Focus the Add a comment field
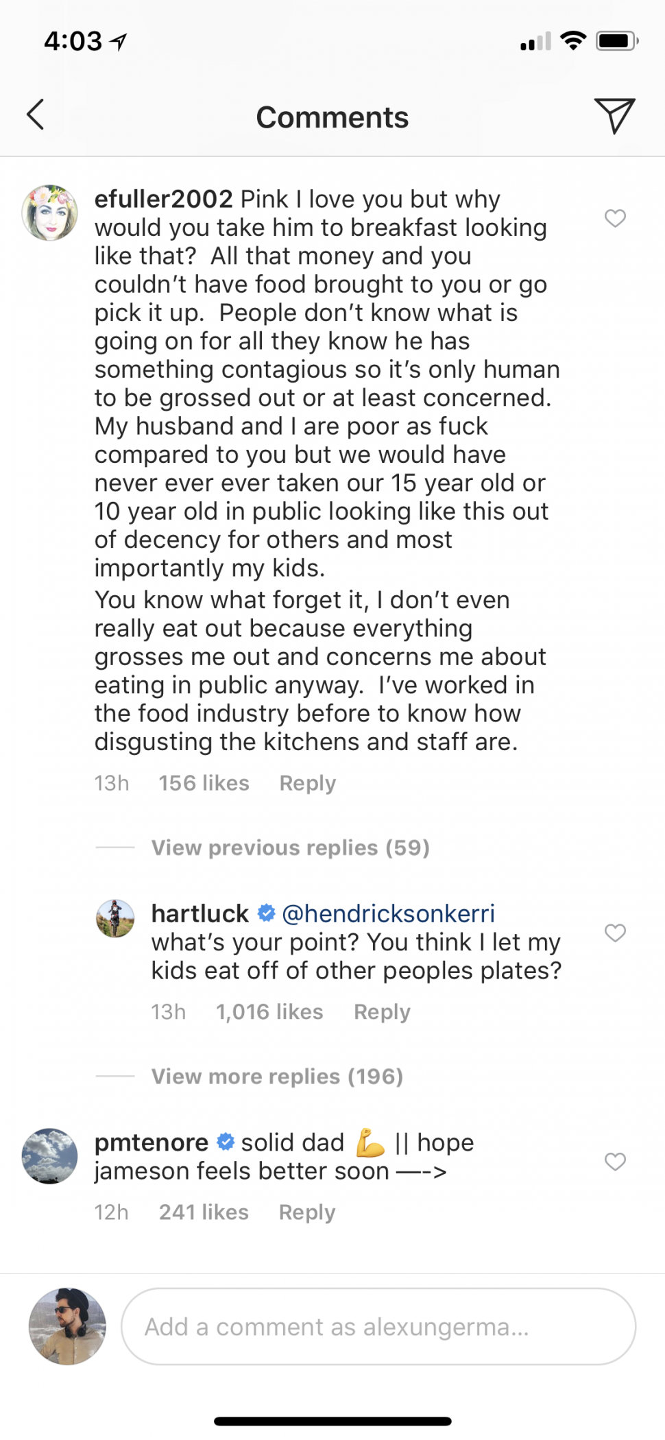 click(378, 1327)
